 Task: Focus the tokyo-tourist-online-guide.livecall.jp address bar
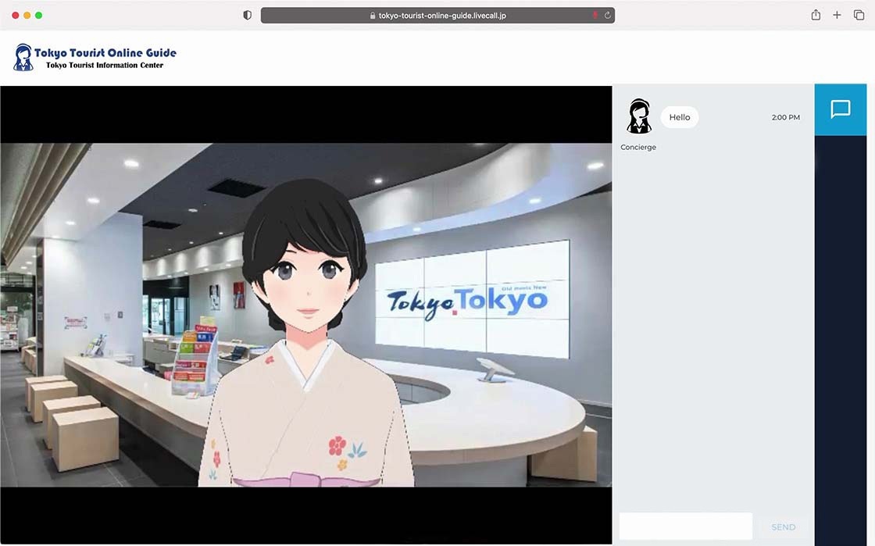point(437,15)
